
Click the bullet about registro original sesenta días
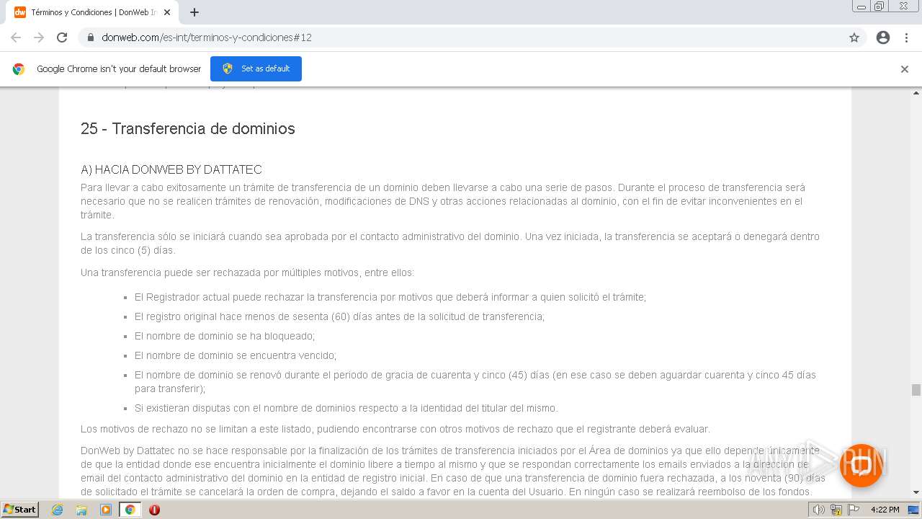(x=339, y=316)
